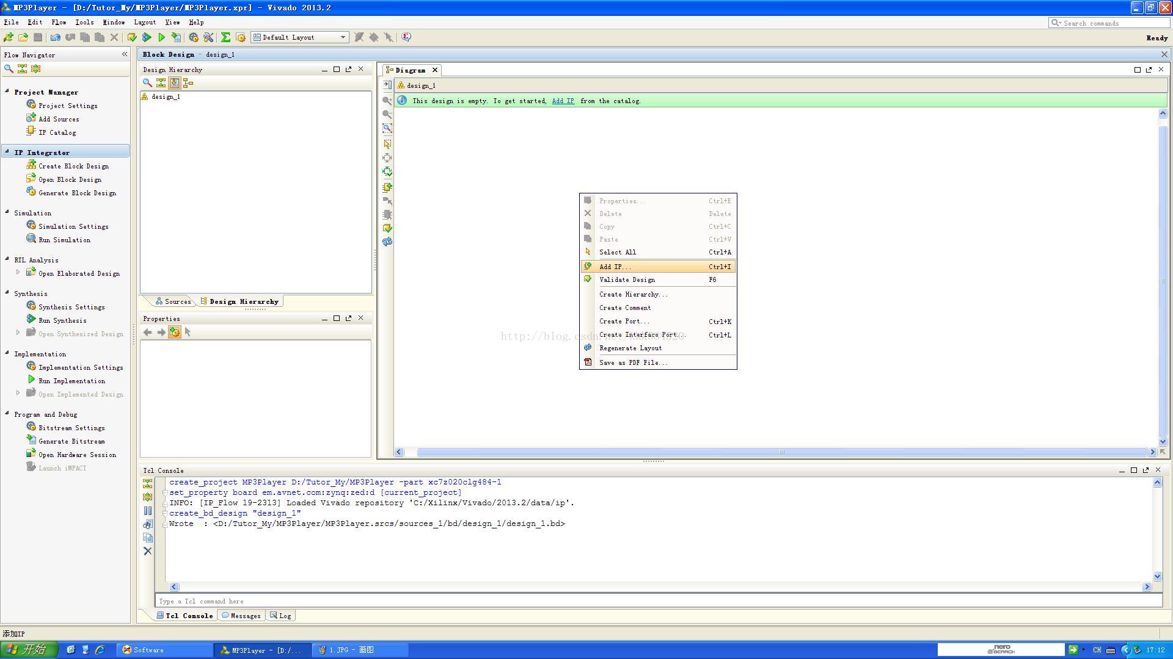Select Create Hierarchy in context menu
Image resolution: width=1173 pixels, height=659 pixels.
click(658, 294)
